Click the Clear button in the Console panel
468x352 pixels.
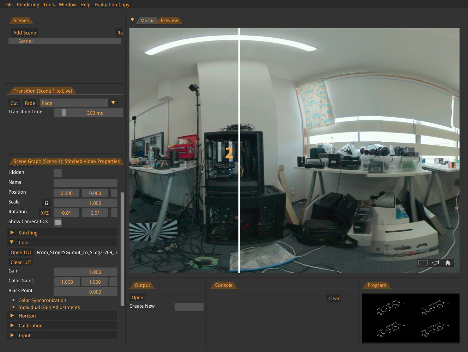333,298
